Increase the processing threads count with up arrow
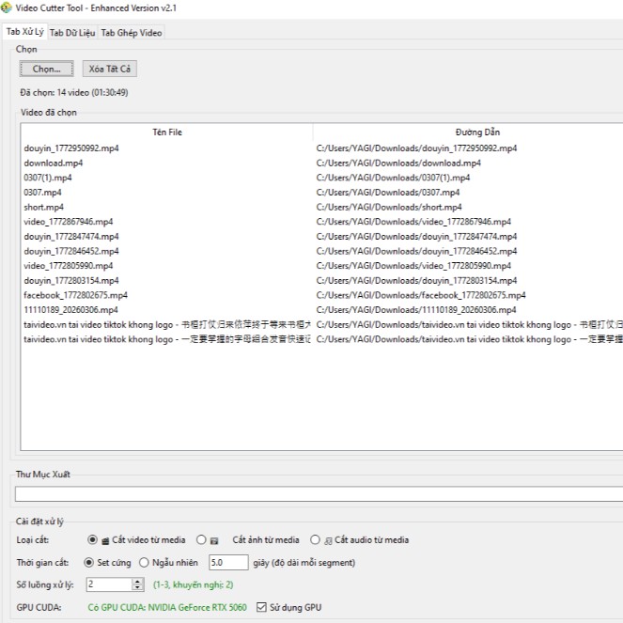Image resolution: width=623 pixels, height=623 pixels. coord(136,581)
